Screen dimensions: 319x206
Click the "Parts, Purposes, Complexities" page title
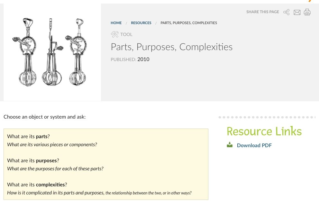(x=171, y=47)
